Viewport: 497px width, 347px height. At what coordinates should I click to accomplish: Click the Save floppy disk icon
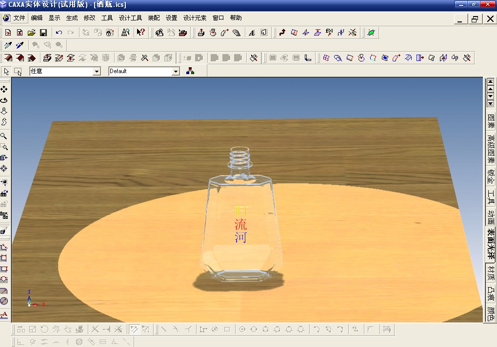43,33
